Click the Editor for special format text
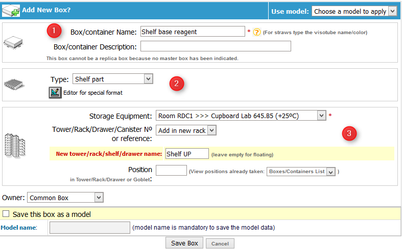Screen dimensions: 403x249 click(x=93, y=93)
